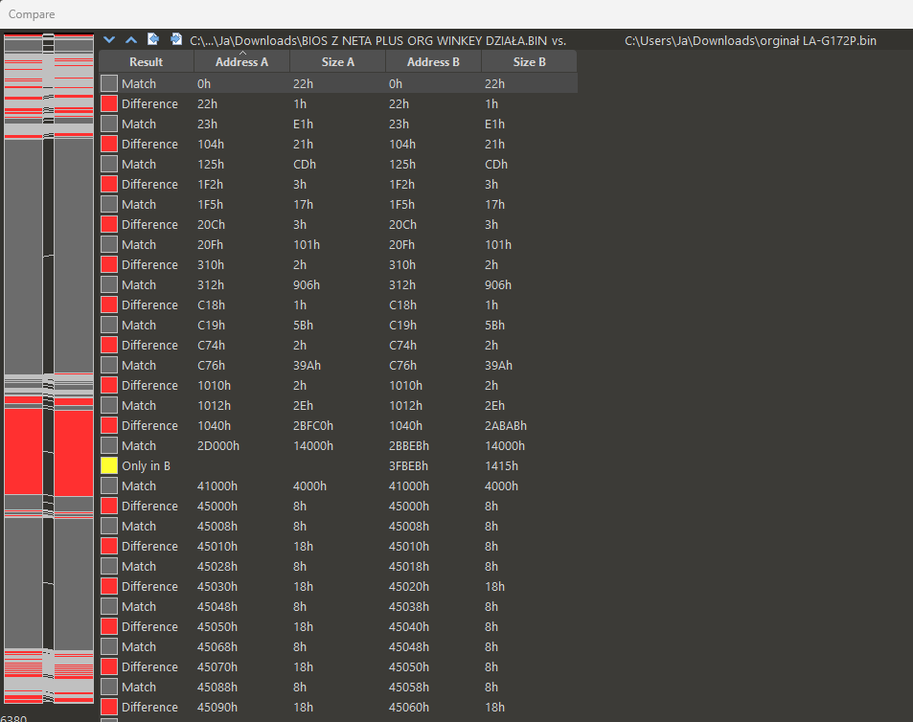Select the Match row at address 125h
Viewport: 913px width, 722px height.
coord(338,164)
